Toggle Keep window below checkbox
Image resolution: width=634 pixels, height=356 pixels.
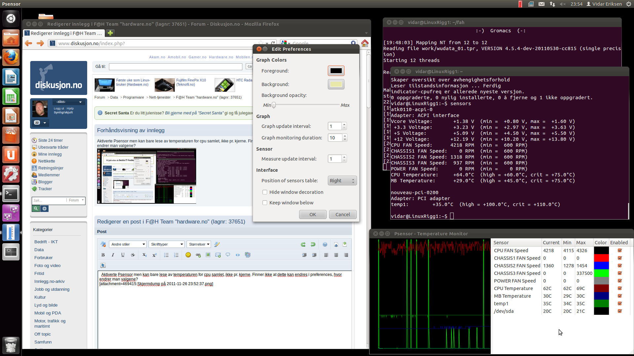[x=265, y=203]
